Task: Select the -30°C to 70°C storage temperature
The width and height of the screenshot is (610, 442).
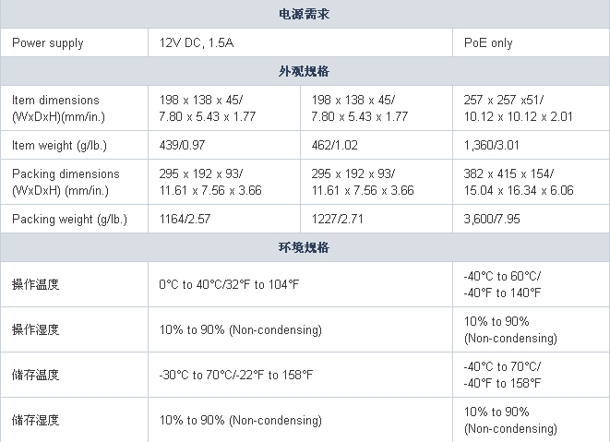Action: 235,376
